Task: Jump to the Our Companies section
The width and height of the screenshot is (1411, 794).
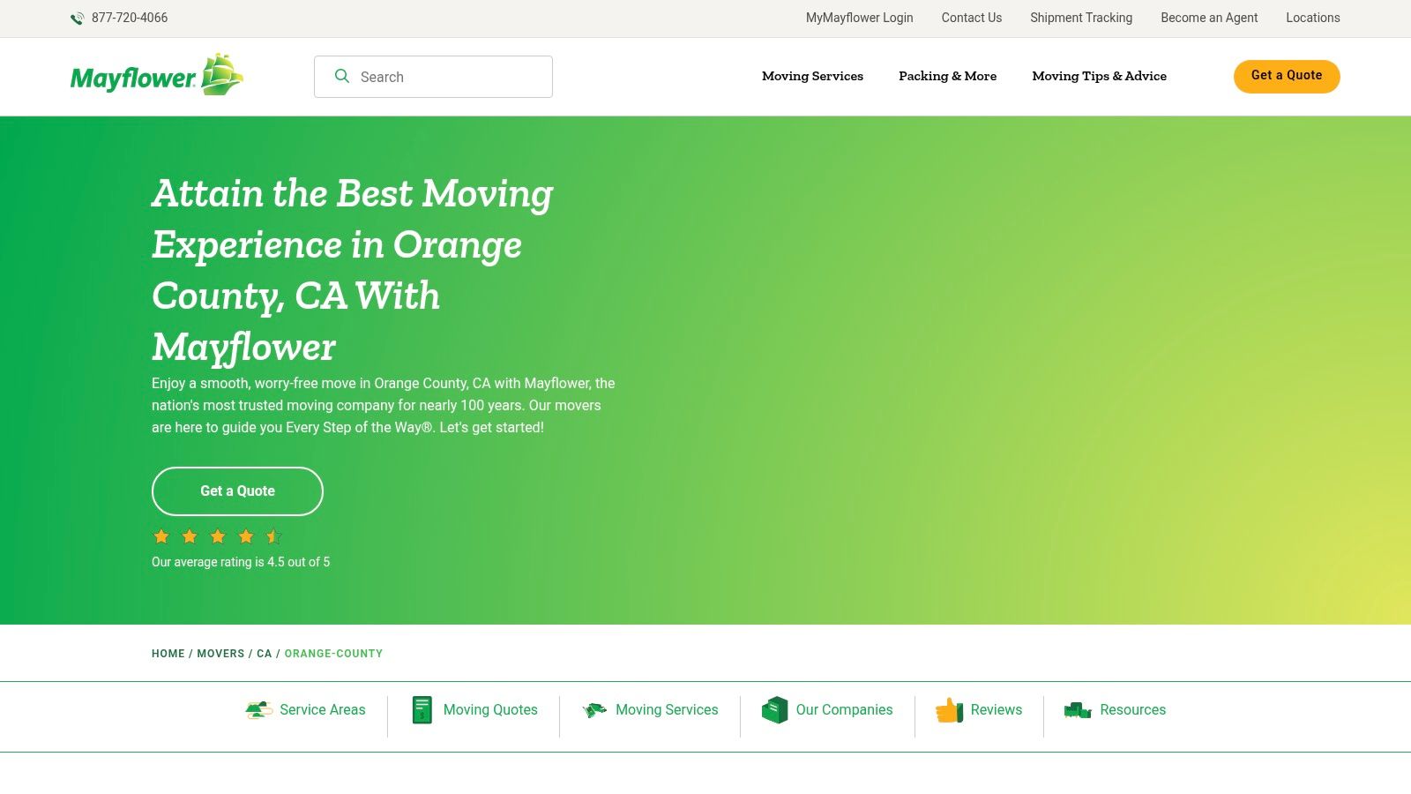Action: [827, 710]
